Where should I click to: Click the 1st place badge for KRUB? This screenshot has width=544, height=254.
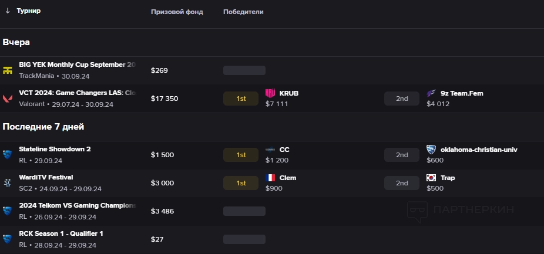point(241,99)
